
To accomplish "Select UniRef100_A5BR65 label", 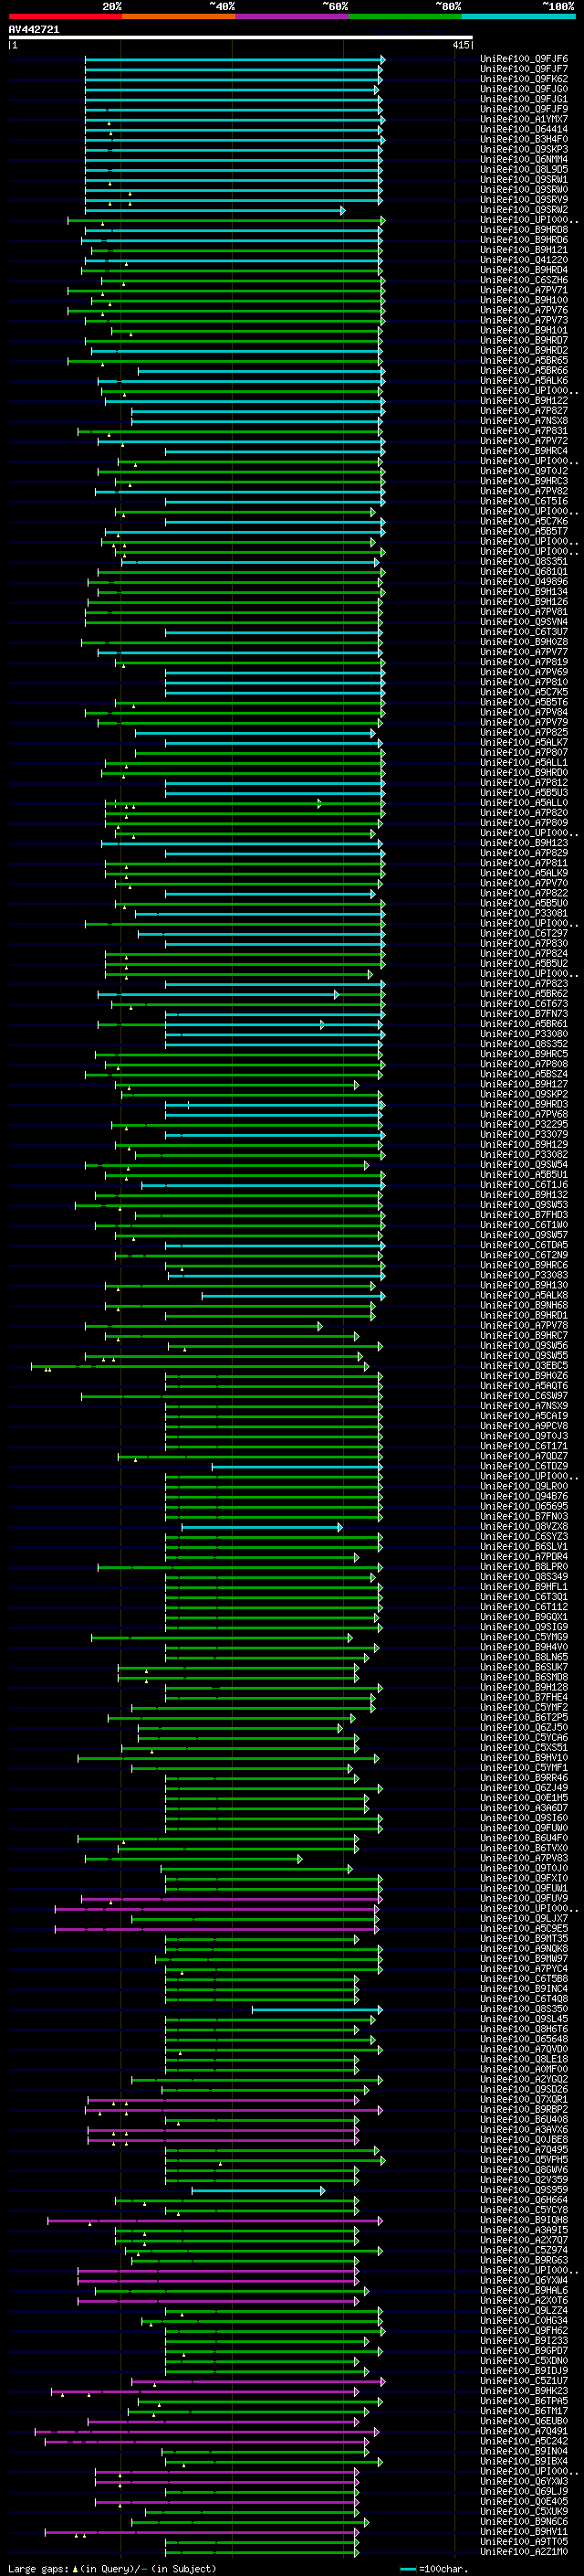I will click(x=524, y=360).
